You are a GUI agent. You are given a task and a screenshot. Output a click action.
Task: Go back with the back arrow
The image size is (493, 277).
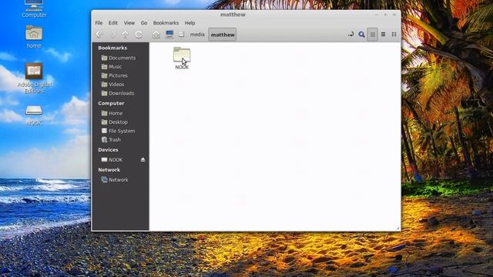99,34
